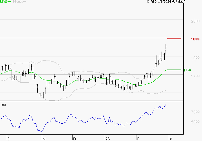Image resolution: width=202 pixels, height=141 pixels.
Task: Click the 2000 price axis label
Action: pyautogui.click(x=195, y=21)
